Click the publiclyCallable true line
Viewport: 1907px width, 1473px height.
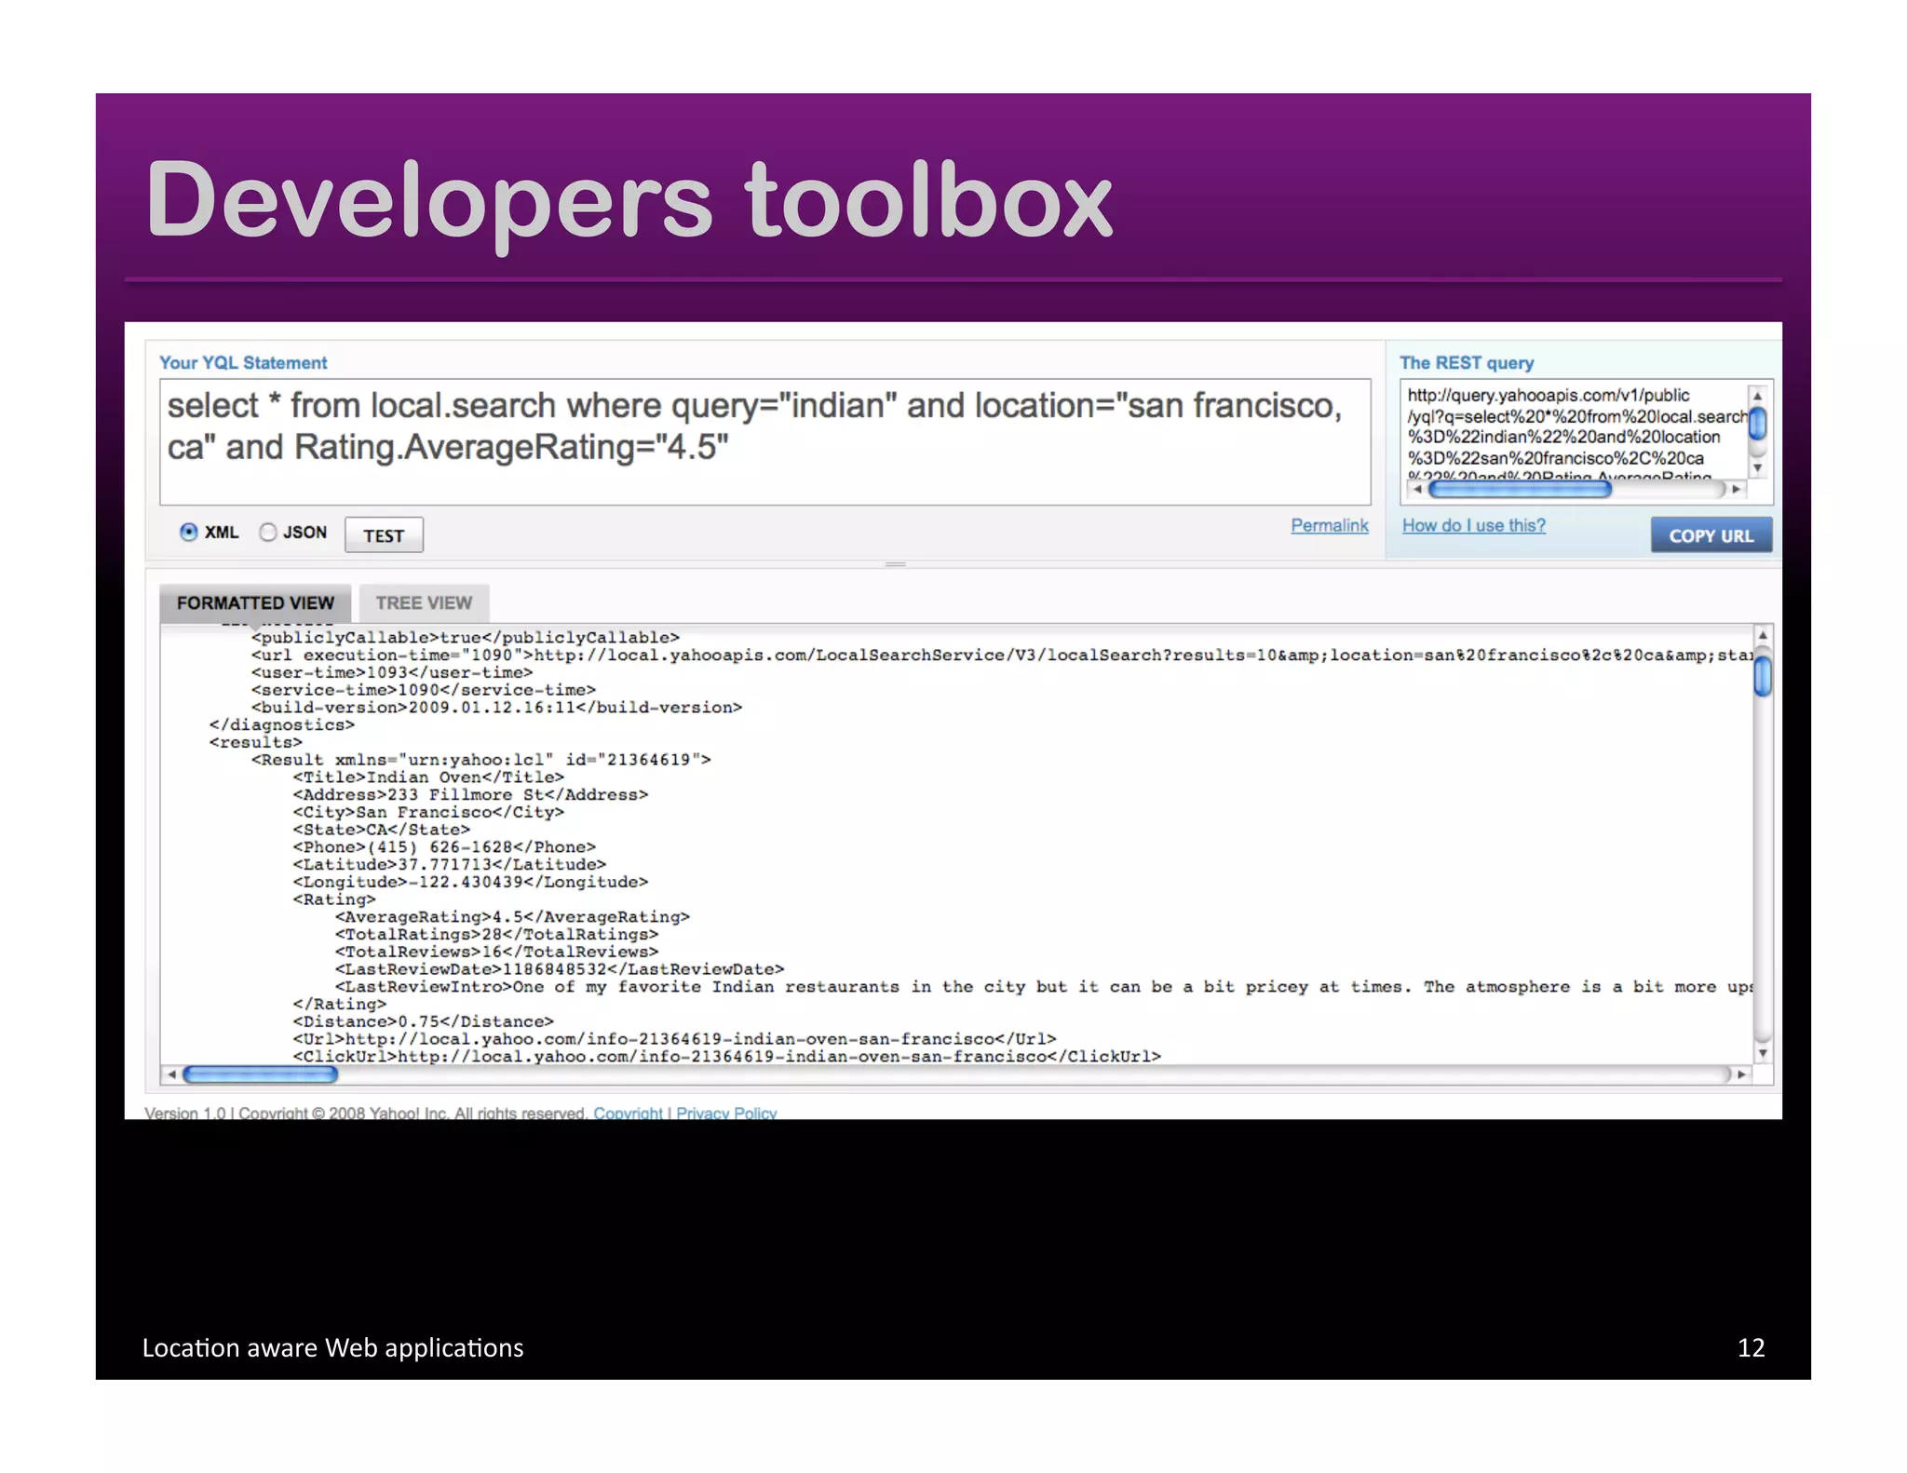click(x=465, y=638)
